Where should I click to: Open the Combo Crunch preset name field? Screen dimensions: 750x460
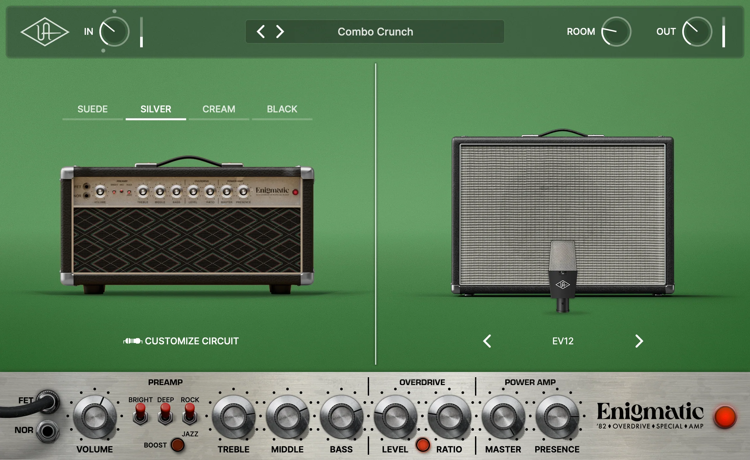(375, 32)
